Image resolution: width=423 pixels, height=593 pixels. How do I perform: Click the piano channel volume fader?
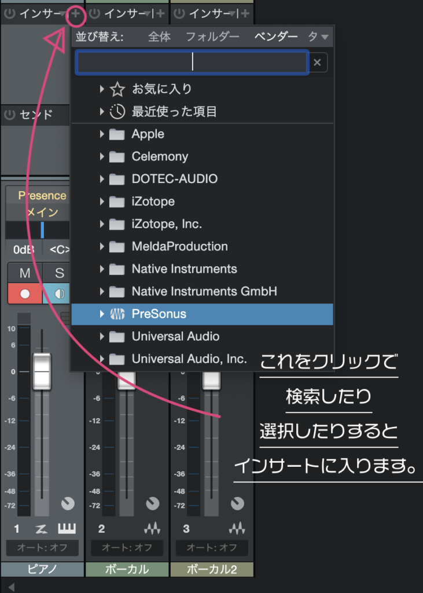pos(42,371)
